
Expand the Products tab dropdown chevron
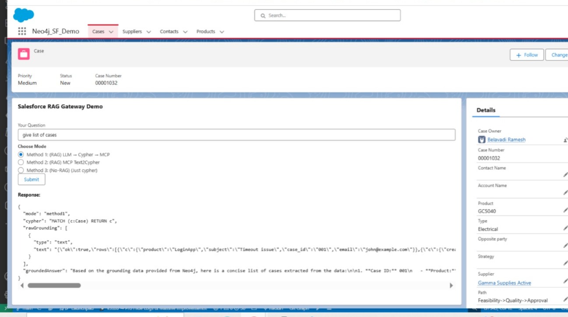222,32
